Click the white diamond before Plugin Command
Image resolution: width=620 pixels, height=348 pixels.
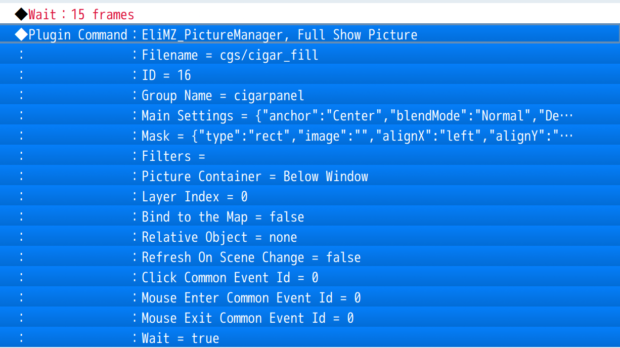click(x=21, y=35)
